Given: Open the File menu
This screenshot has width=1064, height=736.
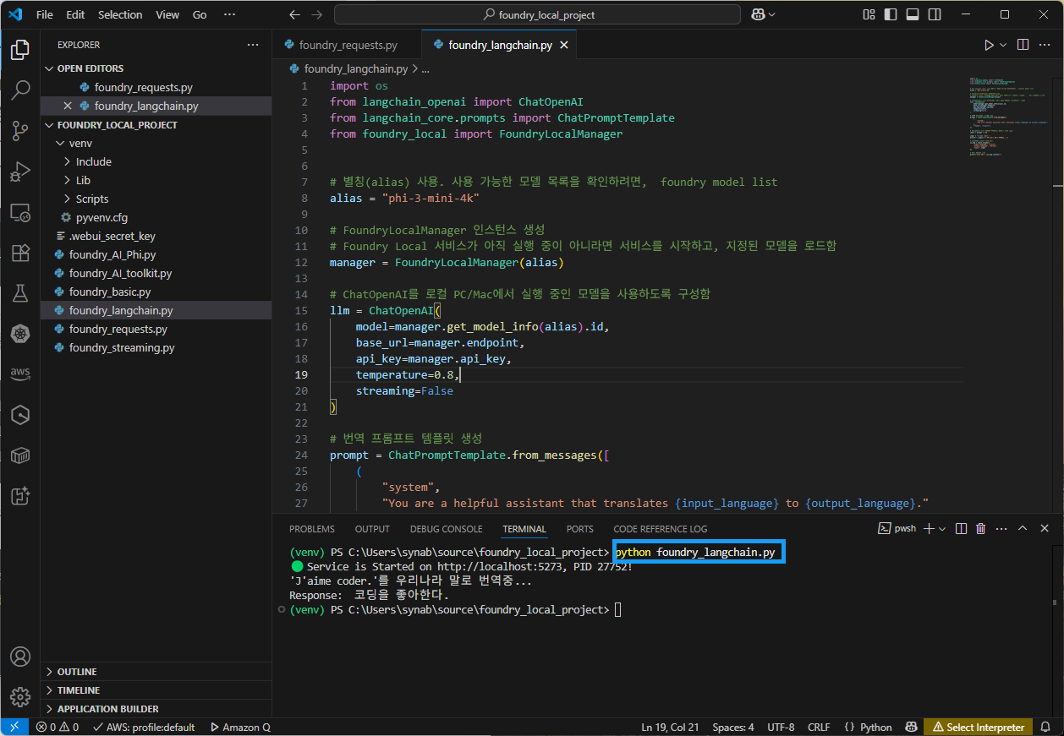Looking at the screenshot, I should 45,14.
